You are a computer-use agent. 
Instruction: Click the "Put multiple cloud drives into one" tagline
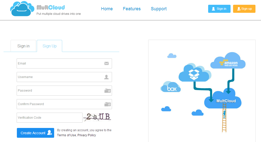pos(59,14)
